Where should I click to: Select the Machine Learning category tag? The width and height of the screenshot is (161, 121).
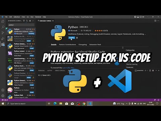click(x=132, y=64)
